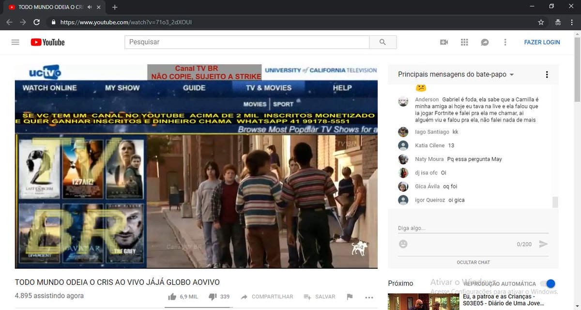Screen dimensions: 581x310
Task: Open the Chrome three-dot menu
Action: click(x=571, y=22)
